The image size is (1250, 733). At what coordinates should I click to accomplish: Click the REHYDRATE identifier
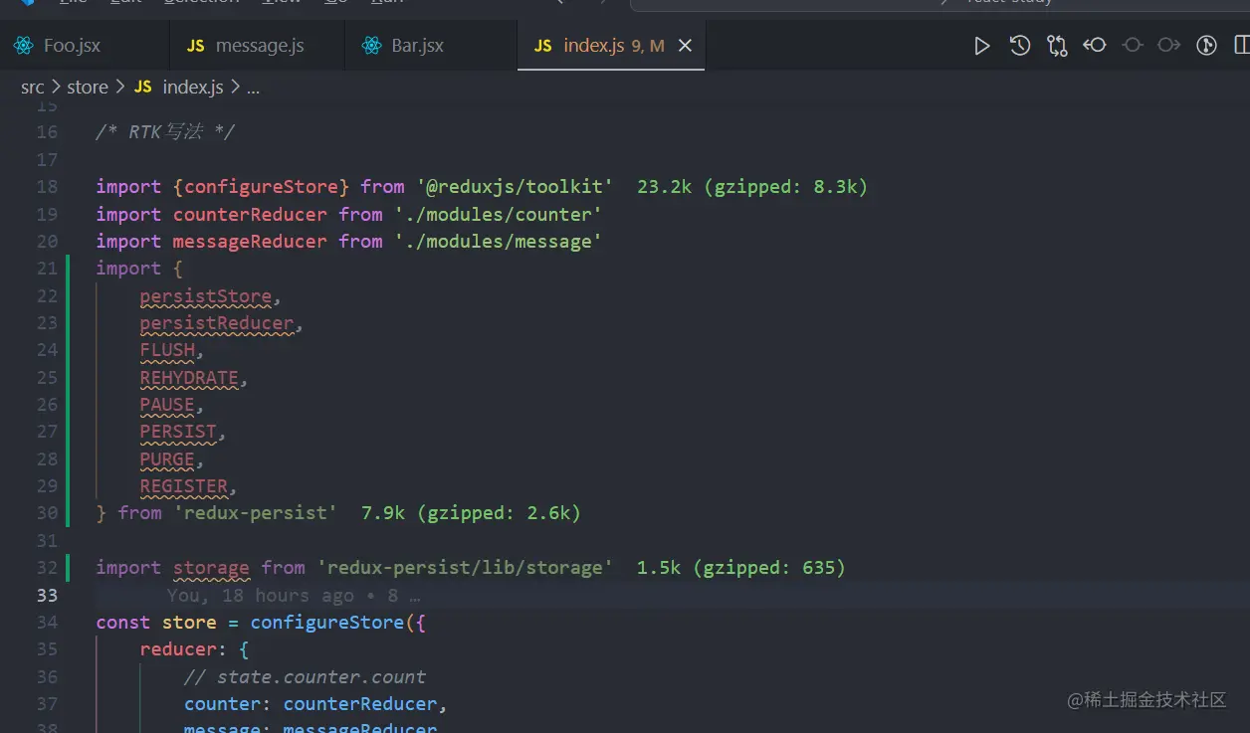(x=189, y=378)
